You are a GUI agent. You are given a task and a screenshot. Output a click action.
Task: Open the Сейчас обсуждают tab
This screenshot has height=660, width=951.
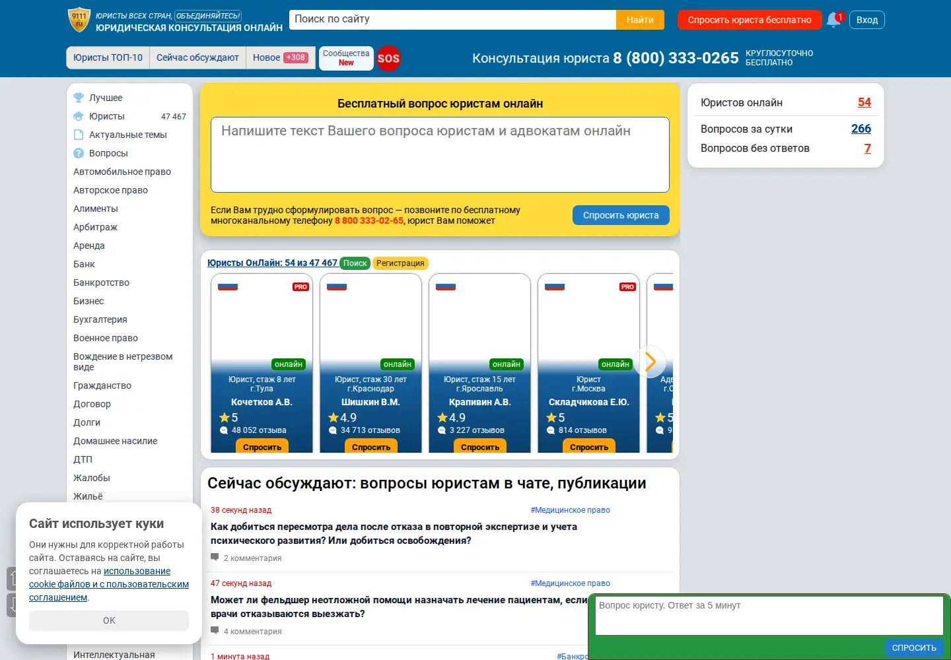pyautogui.click(x=197, y=57)
